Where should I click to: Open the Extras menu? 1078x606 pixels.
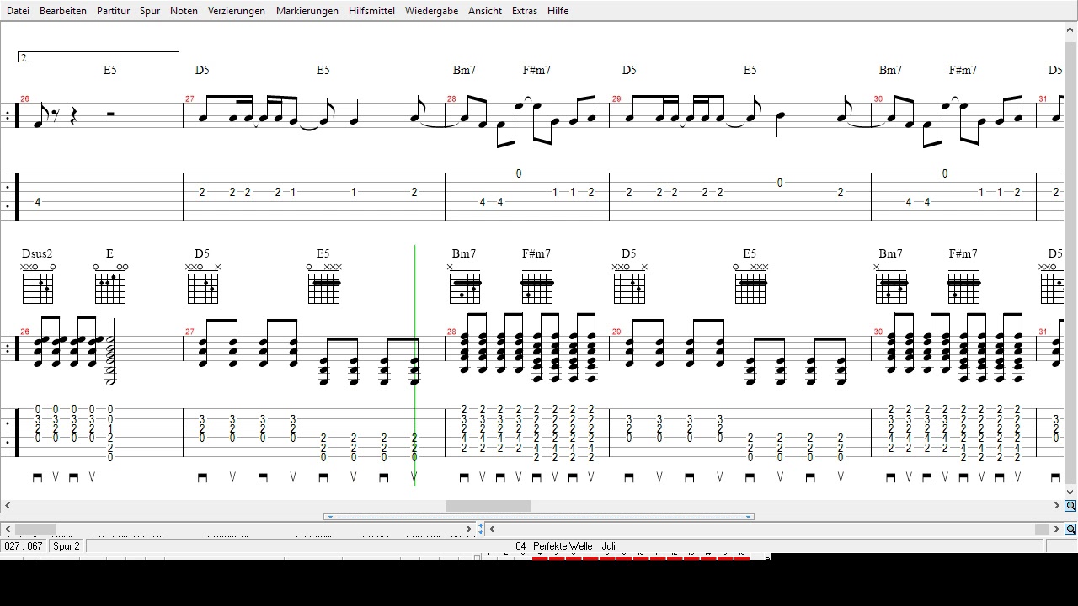525,11
